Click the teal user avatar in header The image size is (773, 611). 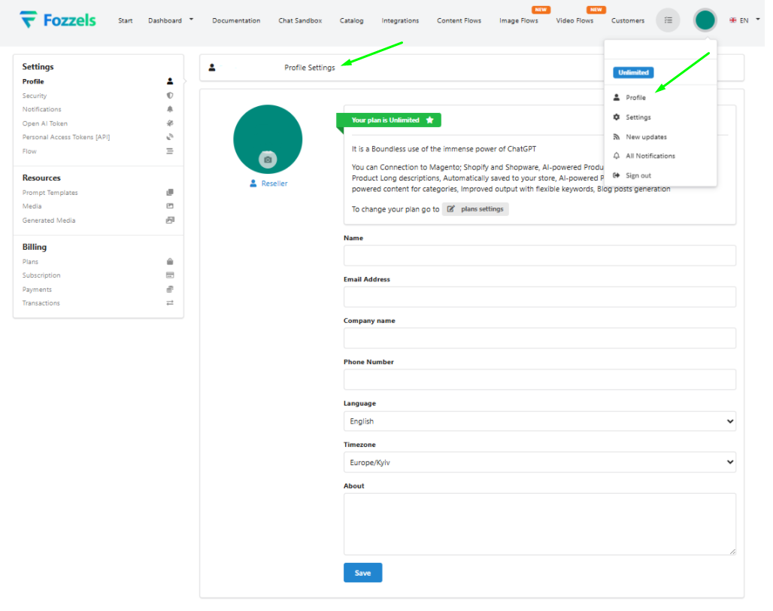(705, 20)
